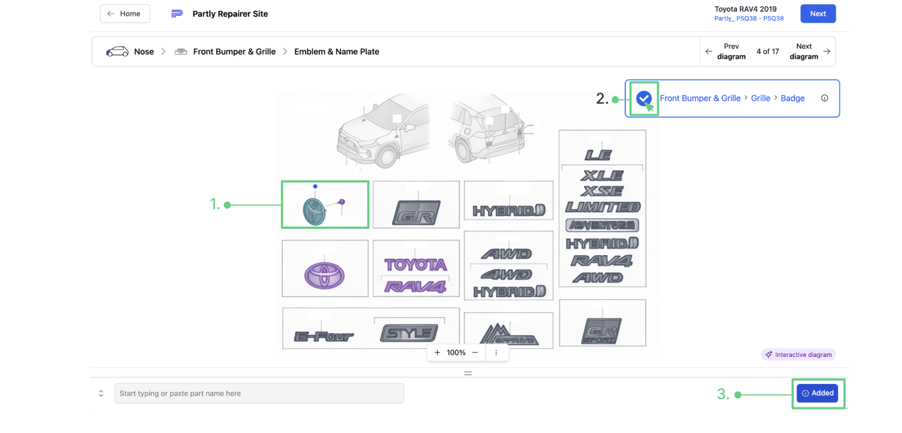
Task: Select the STYLE badge
Action: pyautogui.click(x=409, y=333)
